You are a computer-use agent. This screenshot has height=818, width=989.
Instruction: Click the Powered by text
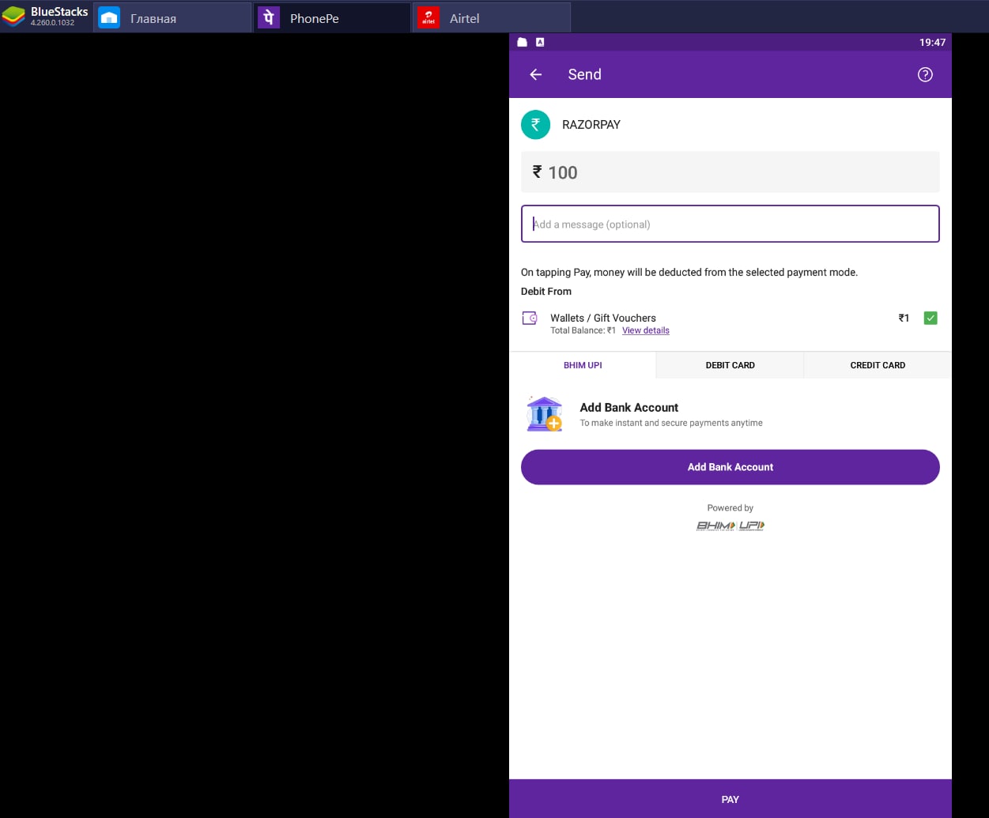730,508
